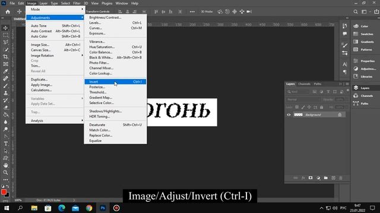Viewport: 380px width, 213px height.
Task: Select the Rectangular Marquee tool
Action: pyautogui.click(x=5, y=35)
